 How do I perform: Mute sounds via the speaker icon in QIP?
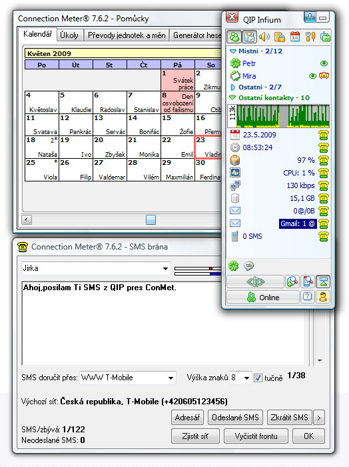click(264, 37)
